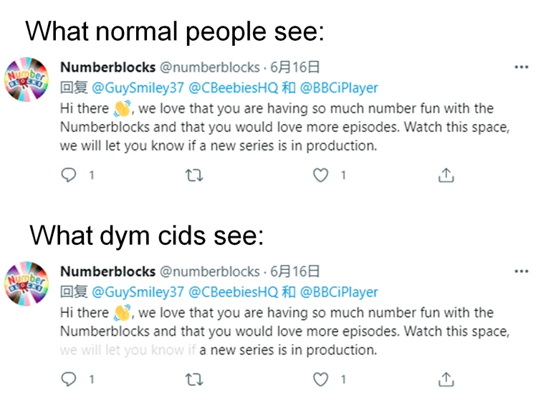Viewport: 541px width, 406px height.
Task: Reply to the top Numberblocks tweet
Action: click(68, 175)
